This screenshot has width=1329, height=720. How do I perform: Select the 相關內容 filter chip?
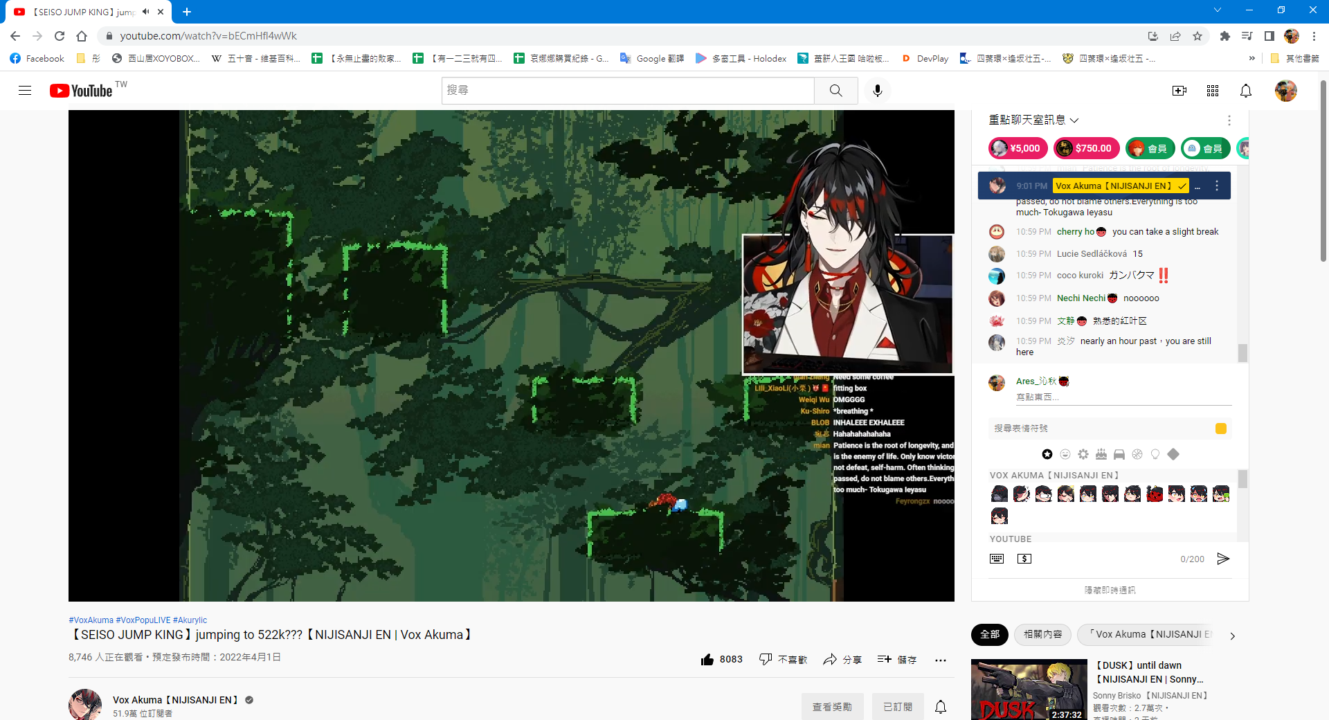[1042, 634]
